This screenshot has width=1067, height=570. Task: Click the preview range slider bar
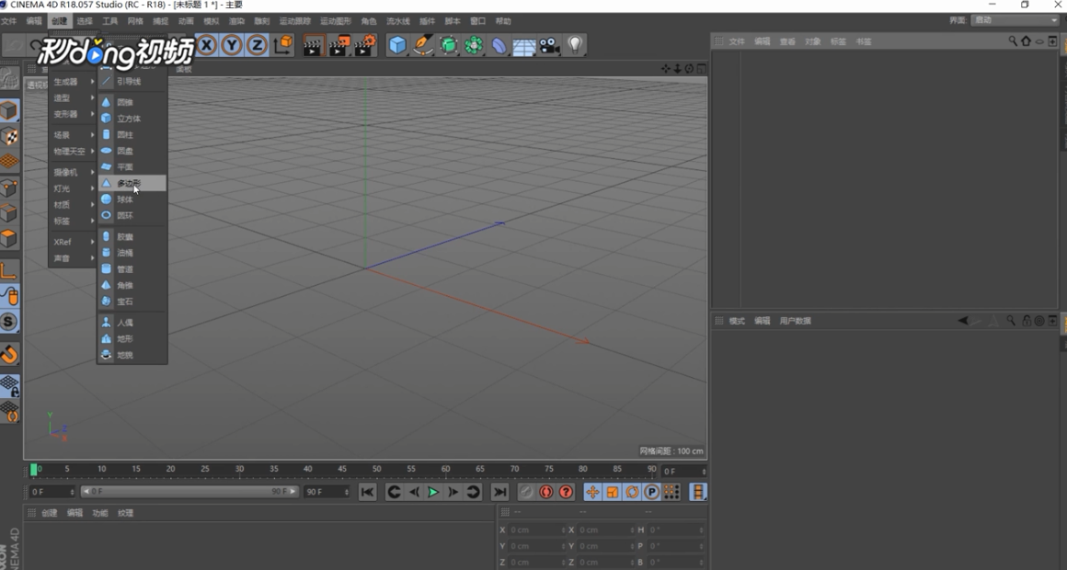point(189,491)
